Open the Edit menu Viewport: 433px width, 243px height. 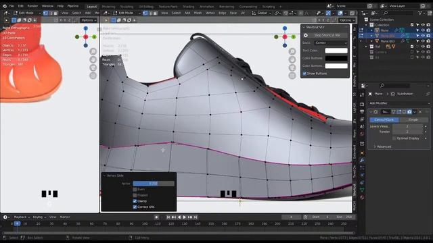tap(21, 6)
